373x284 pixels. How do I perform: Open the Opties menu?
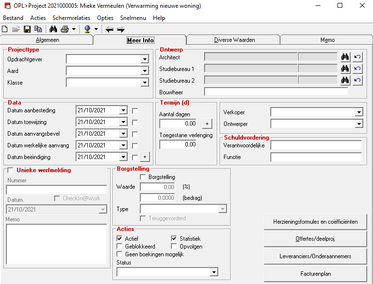pyautogui.click(x=105, y=18)
